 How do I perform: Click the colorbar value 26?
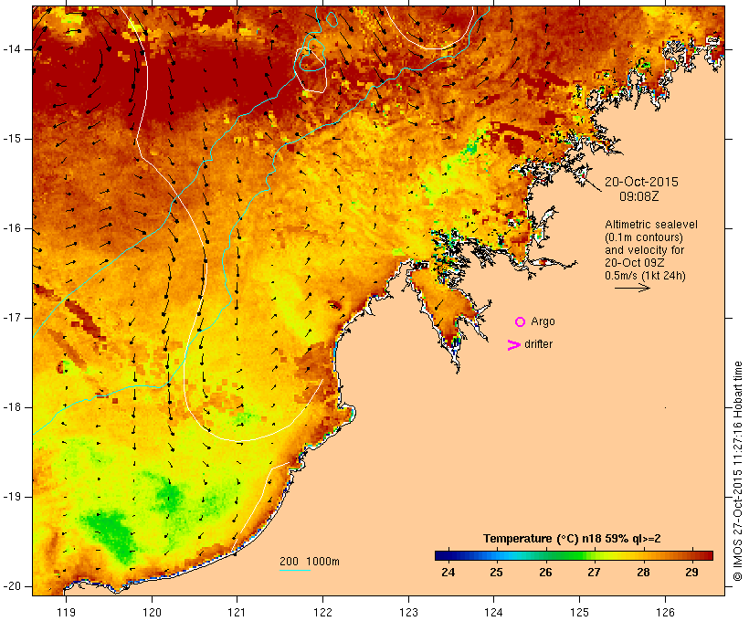pos(545,573)
